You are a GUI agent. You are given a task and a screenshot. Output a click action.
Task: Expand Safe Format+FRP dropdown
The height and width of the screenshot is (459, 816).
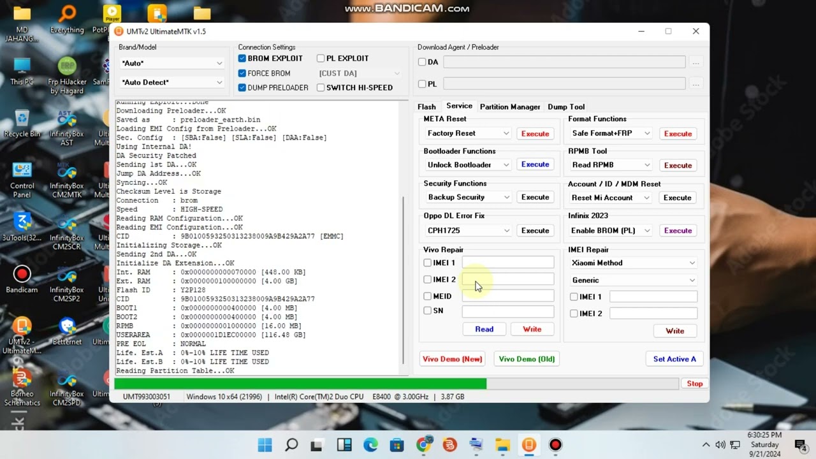(611, 133)
